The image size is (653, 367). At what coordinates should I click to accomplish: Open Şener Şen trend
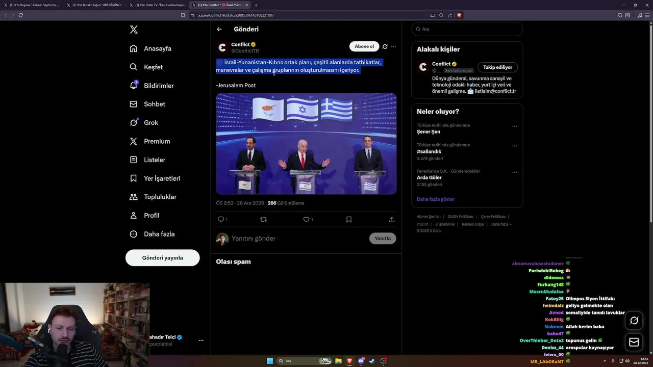[429, 132]
